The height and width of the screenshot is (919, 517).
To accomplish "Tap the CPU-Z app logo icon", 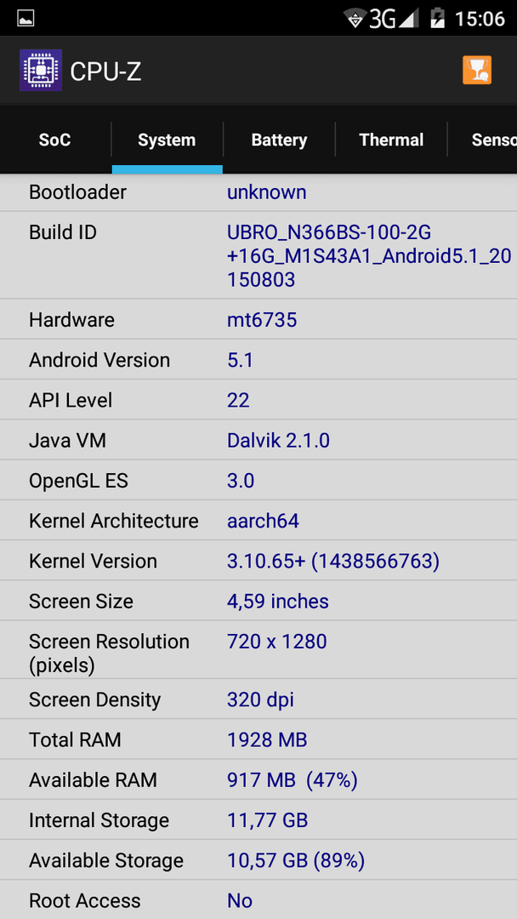I will coord(41,71).
